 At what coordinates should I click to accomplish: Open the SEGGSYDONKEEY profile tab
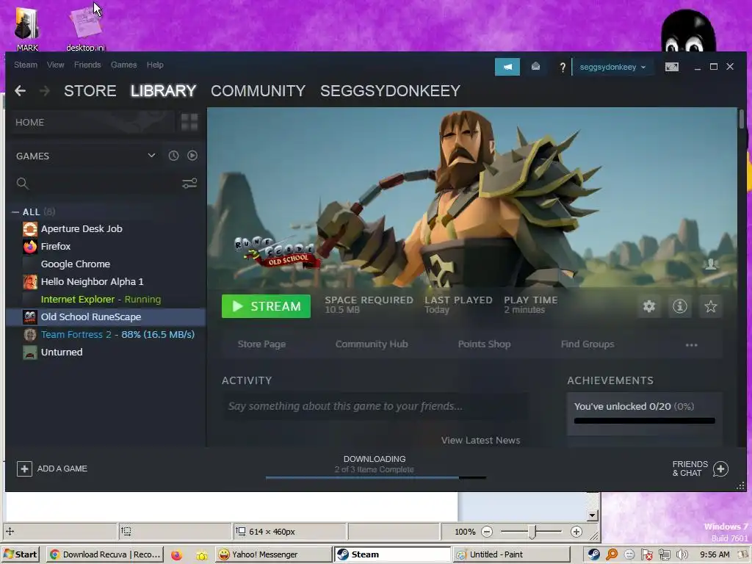391,90
